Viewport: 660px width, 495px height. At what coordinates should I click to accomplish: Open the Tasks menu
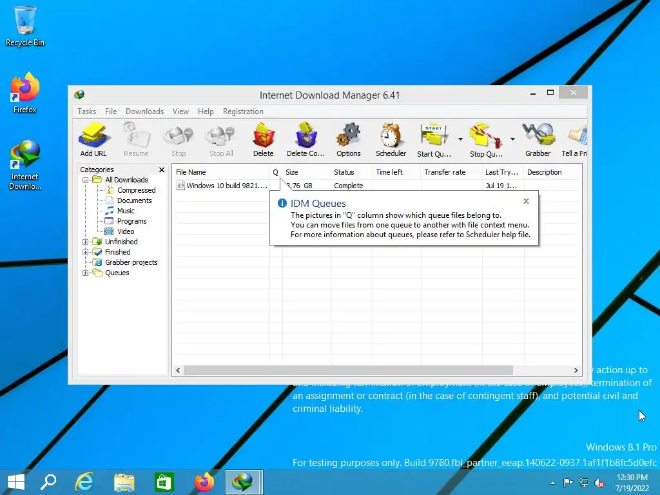coord(87,112)
